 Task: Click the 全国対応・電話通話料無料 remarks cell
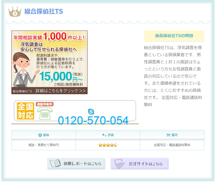click(172, 145)
